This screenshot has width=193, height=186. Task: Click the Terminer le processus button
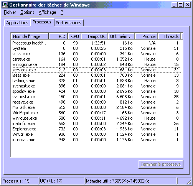click(x=161, y=164)
